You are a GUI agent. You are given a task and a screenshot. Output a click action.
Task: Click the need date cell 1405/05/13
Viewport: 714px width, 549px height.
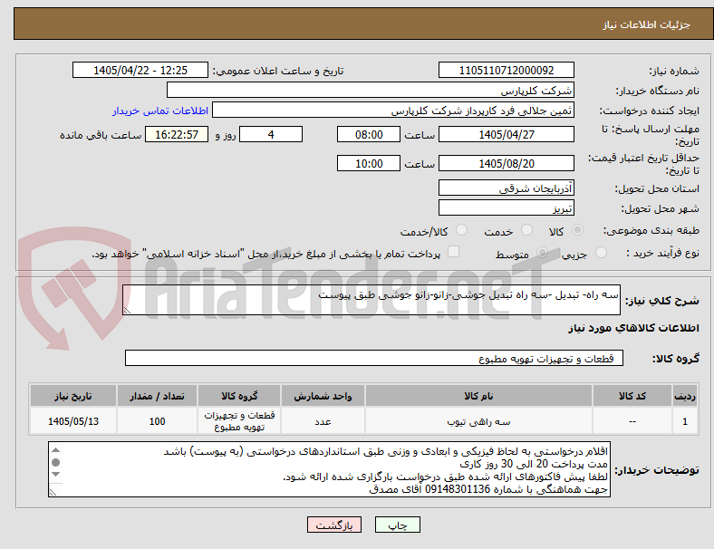pyautogui.click(x=73, y=421)
